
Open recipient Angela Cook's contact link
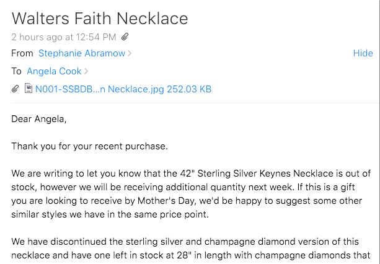(54, 71)
